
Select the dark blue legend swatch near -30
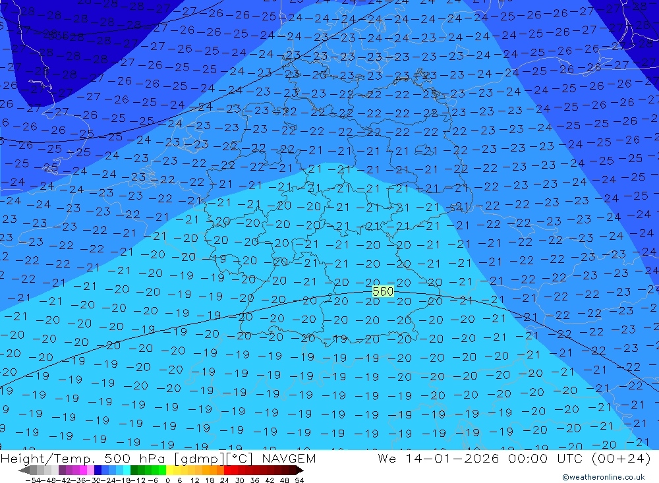(98, 470)
